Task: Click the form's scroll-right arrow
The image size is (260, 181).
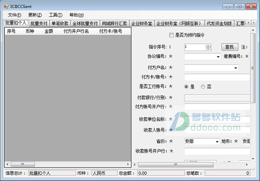Action: 247,165
